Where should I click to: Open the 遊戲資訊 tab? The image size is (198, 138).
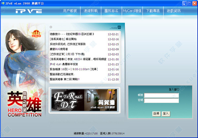(174, 11)
